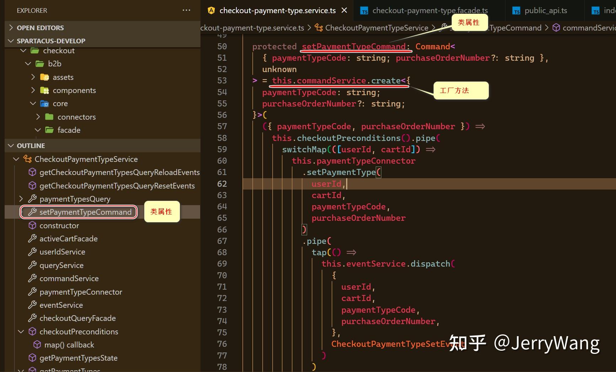
Task: Click the symbol icon next to getPaymentTypesState
Action: point(32,358)
